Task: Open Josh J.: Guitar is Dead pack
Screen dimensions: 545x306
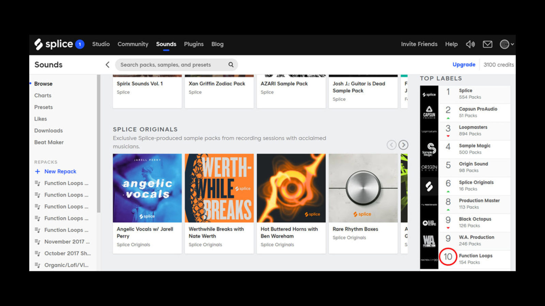Action: (359, 87)
